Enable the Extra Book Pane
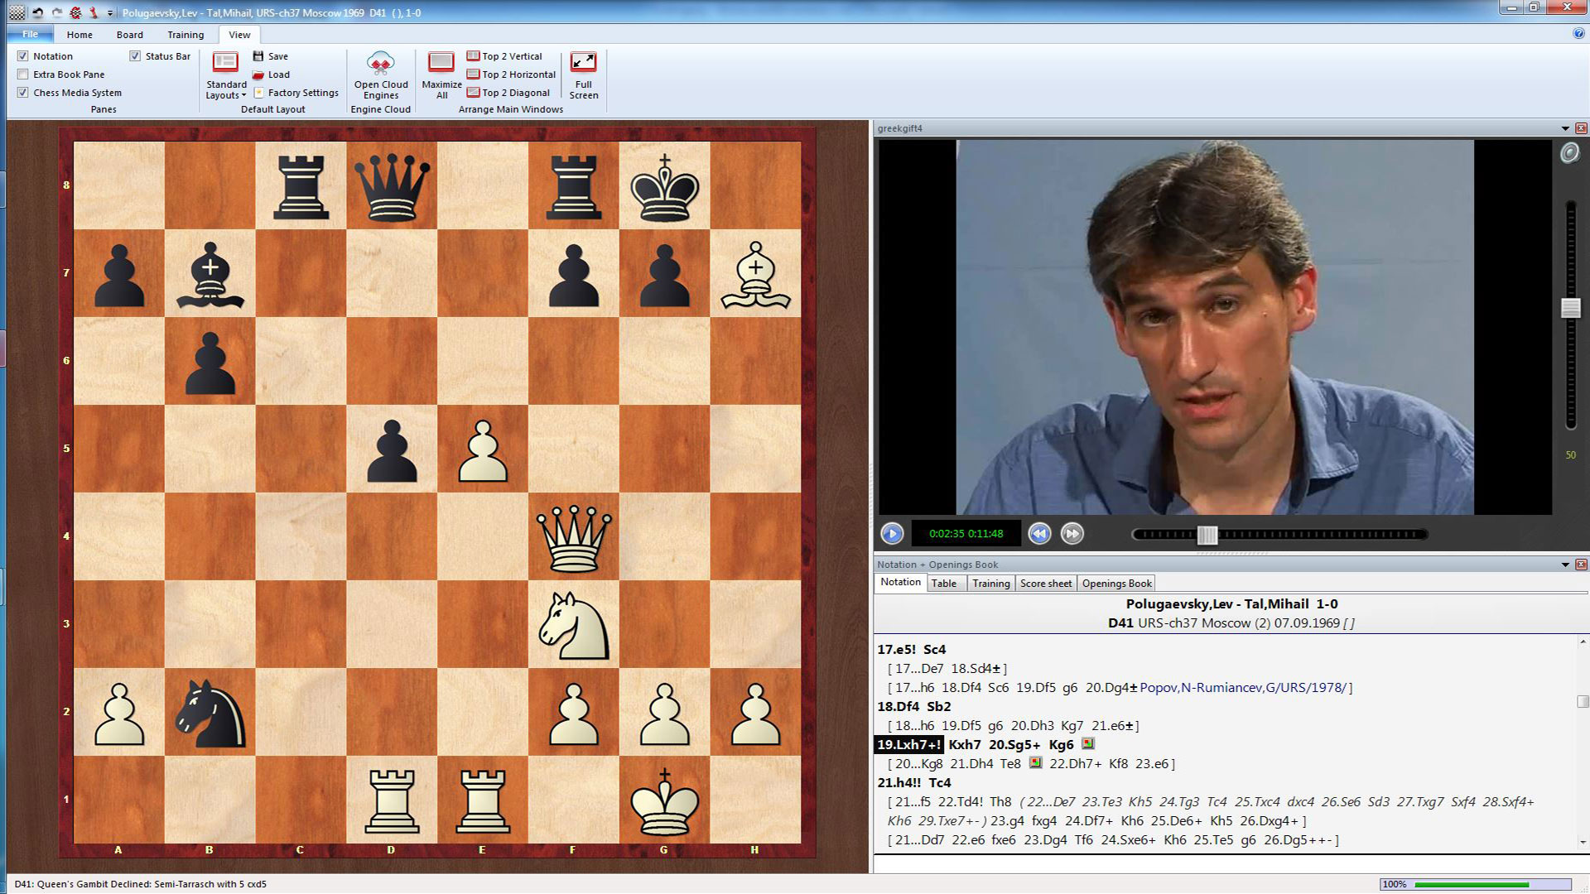Image resolution: width=1590 pixels, height=894 pixels. 22,74
